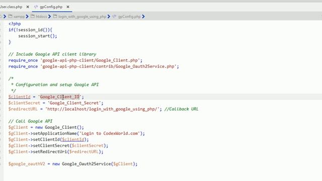The image size is (322, 181).
Task: Click the $google_oauthV2 variable
Action: pyautogui.click(x=27, y=164)
